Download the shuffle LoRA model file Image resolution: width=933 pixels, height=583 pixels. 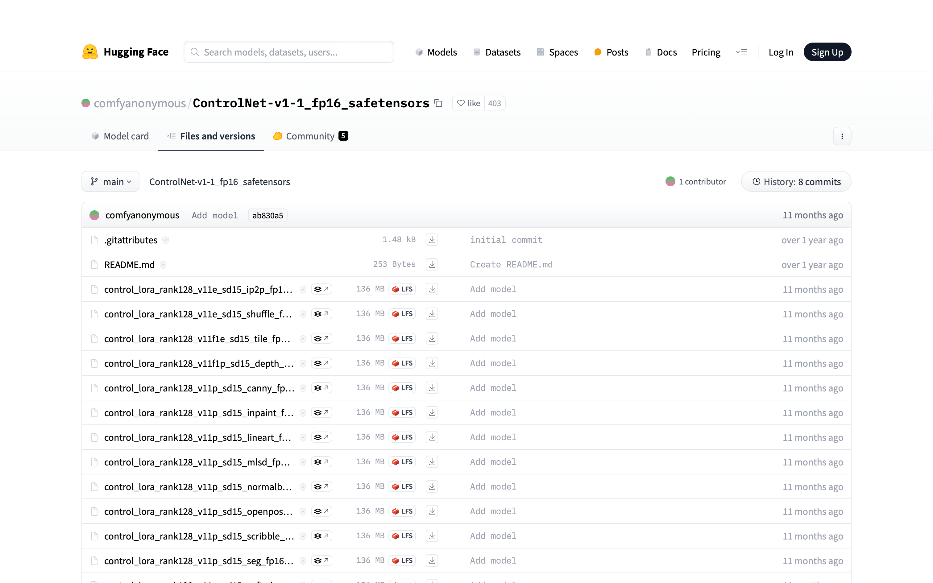(x=432, y=314)
